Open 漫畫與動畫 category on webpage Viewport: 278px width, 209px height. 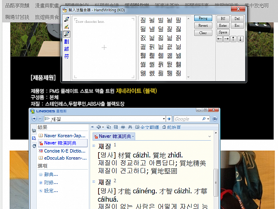[x=47, y=5]
